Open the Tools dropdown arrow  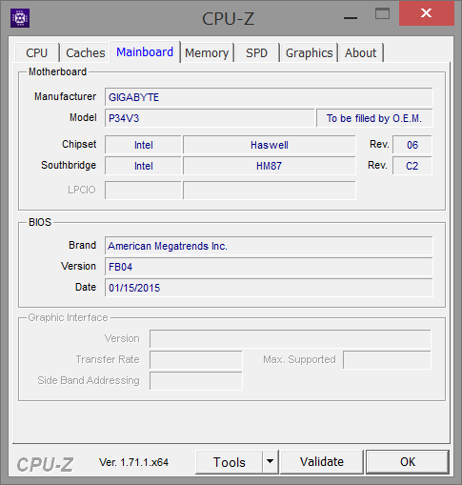click(271, 461)
